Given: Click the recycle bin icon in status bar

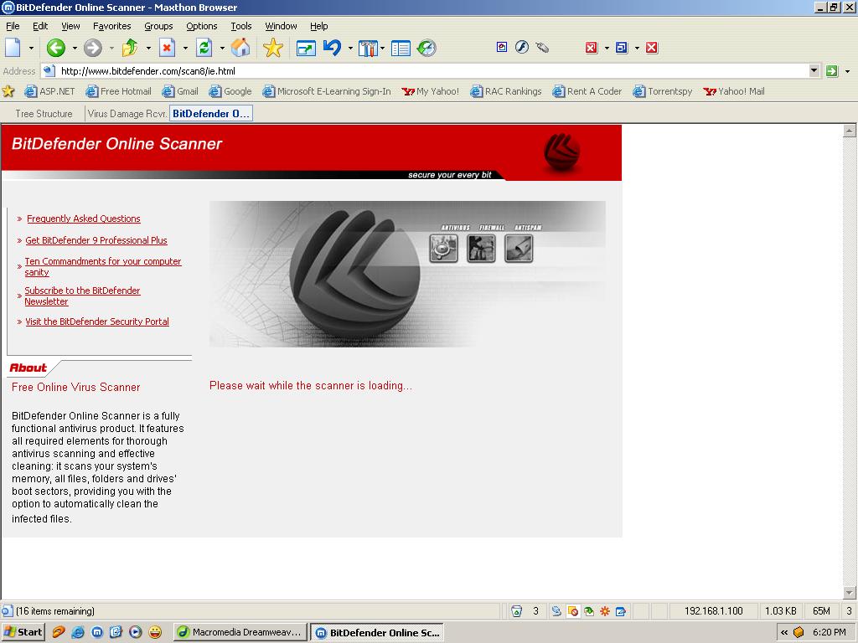Looking at the screenshot, I should (516, 611).
